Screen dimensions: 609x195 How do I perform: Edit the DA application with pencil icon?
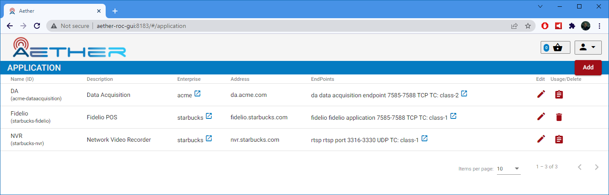click(x=541, y=94)
